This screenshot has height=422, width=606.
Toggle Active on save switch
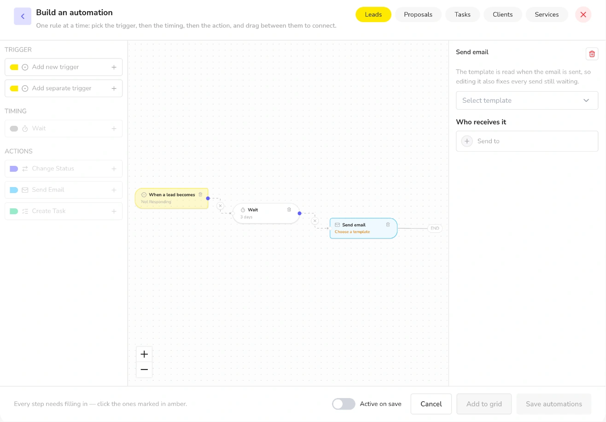344,404
